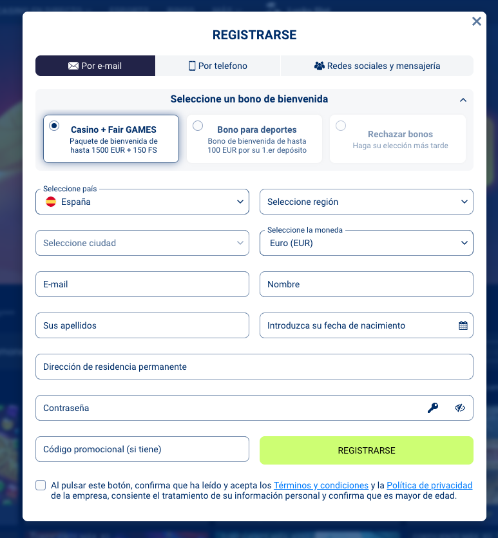Open the Términos y condiciones link
This screenshot has width=498, height=538.
321,485
